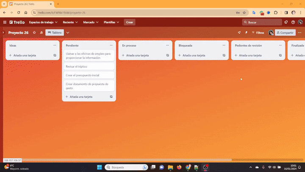Expand Marcado dropdown
Viewport: 305px width, 172px height.
tap(91, 22)
